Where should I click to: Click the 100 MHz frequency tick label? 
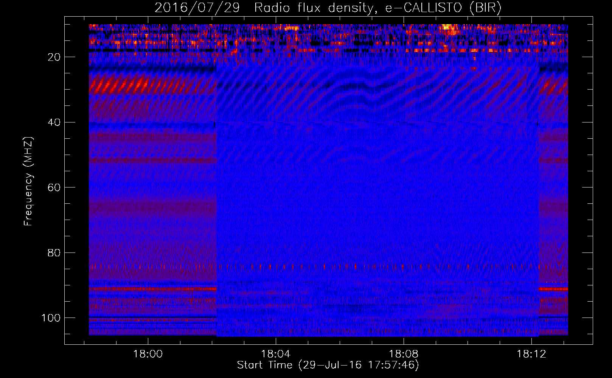[51, 318]
